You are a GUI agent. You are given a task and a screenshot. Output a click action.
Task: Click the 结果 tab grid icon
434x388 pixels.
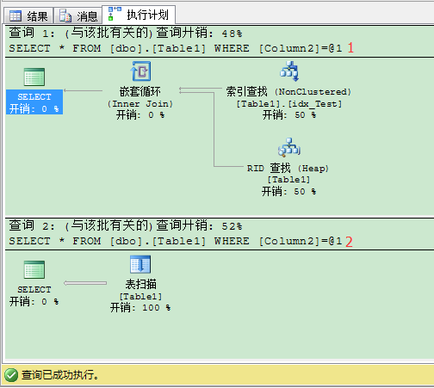(15, 16)
